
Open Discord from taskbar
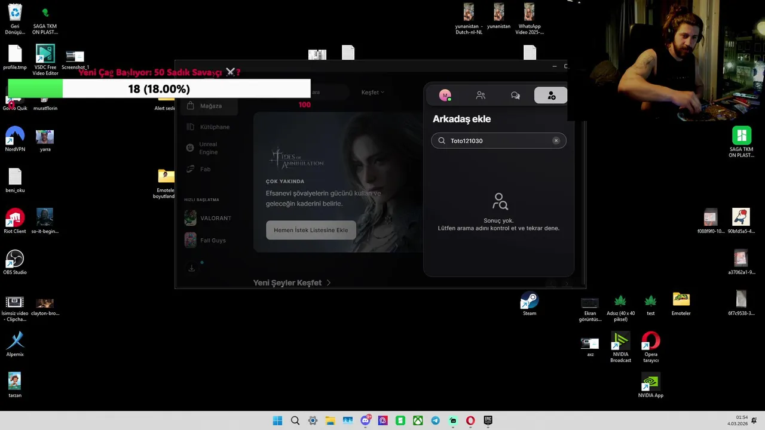coord(365,420)
